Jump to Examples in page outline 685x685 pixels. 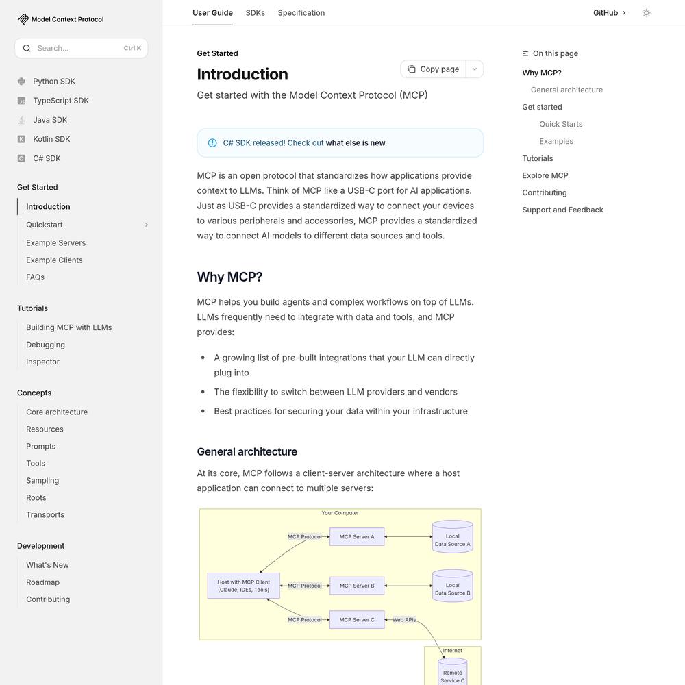pos(556,141)
